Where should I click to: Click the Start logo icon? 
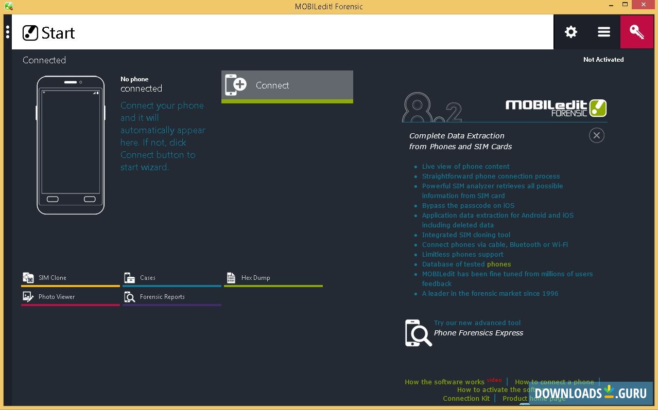tap(30, 33)
